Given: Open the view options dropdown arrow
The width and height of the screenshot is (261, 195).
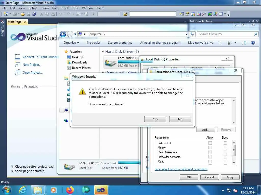Looking at the screenshot, I should 235,43.
